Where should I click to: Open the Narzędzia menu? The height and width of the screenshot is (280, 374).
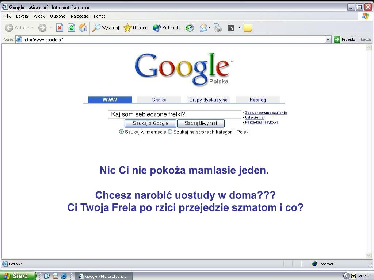pos(79,16)
